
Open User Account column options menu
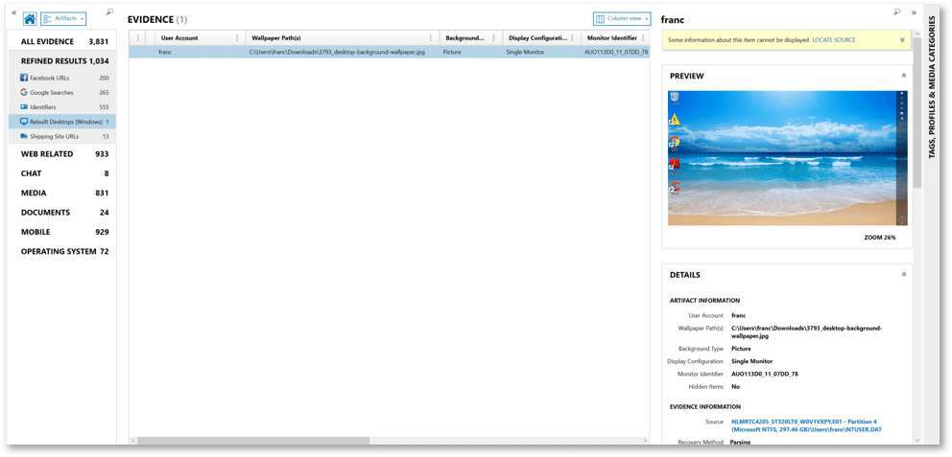click(x=237, y=38)
